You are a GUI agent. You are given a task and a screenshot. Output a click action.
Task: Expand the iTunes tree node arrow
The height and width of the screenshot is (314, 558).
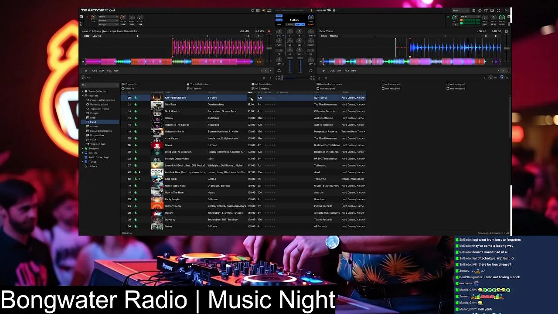(83, 162)
